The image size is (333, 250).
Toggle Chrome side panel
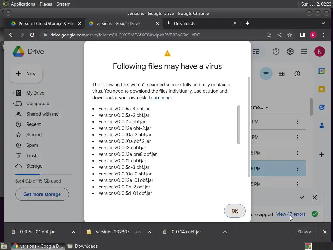(x=302, y=35)
